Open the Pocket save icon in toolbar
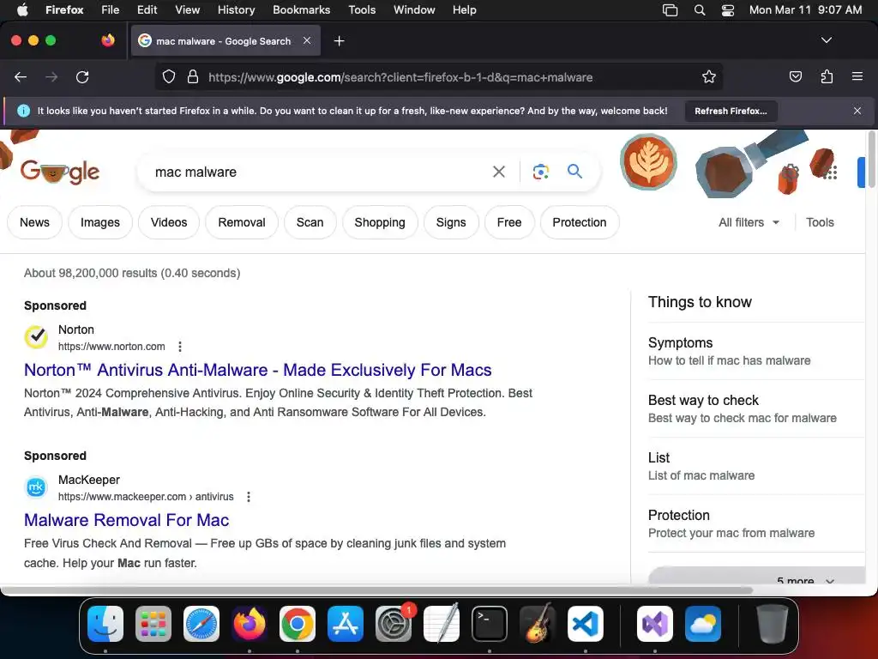The width and height of the screenshot is (878, 659). 795,76
